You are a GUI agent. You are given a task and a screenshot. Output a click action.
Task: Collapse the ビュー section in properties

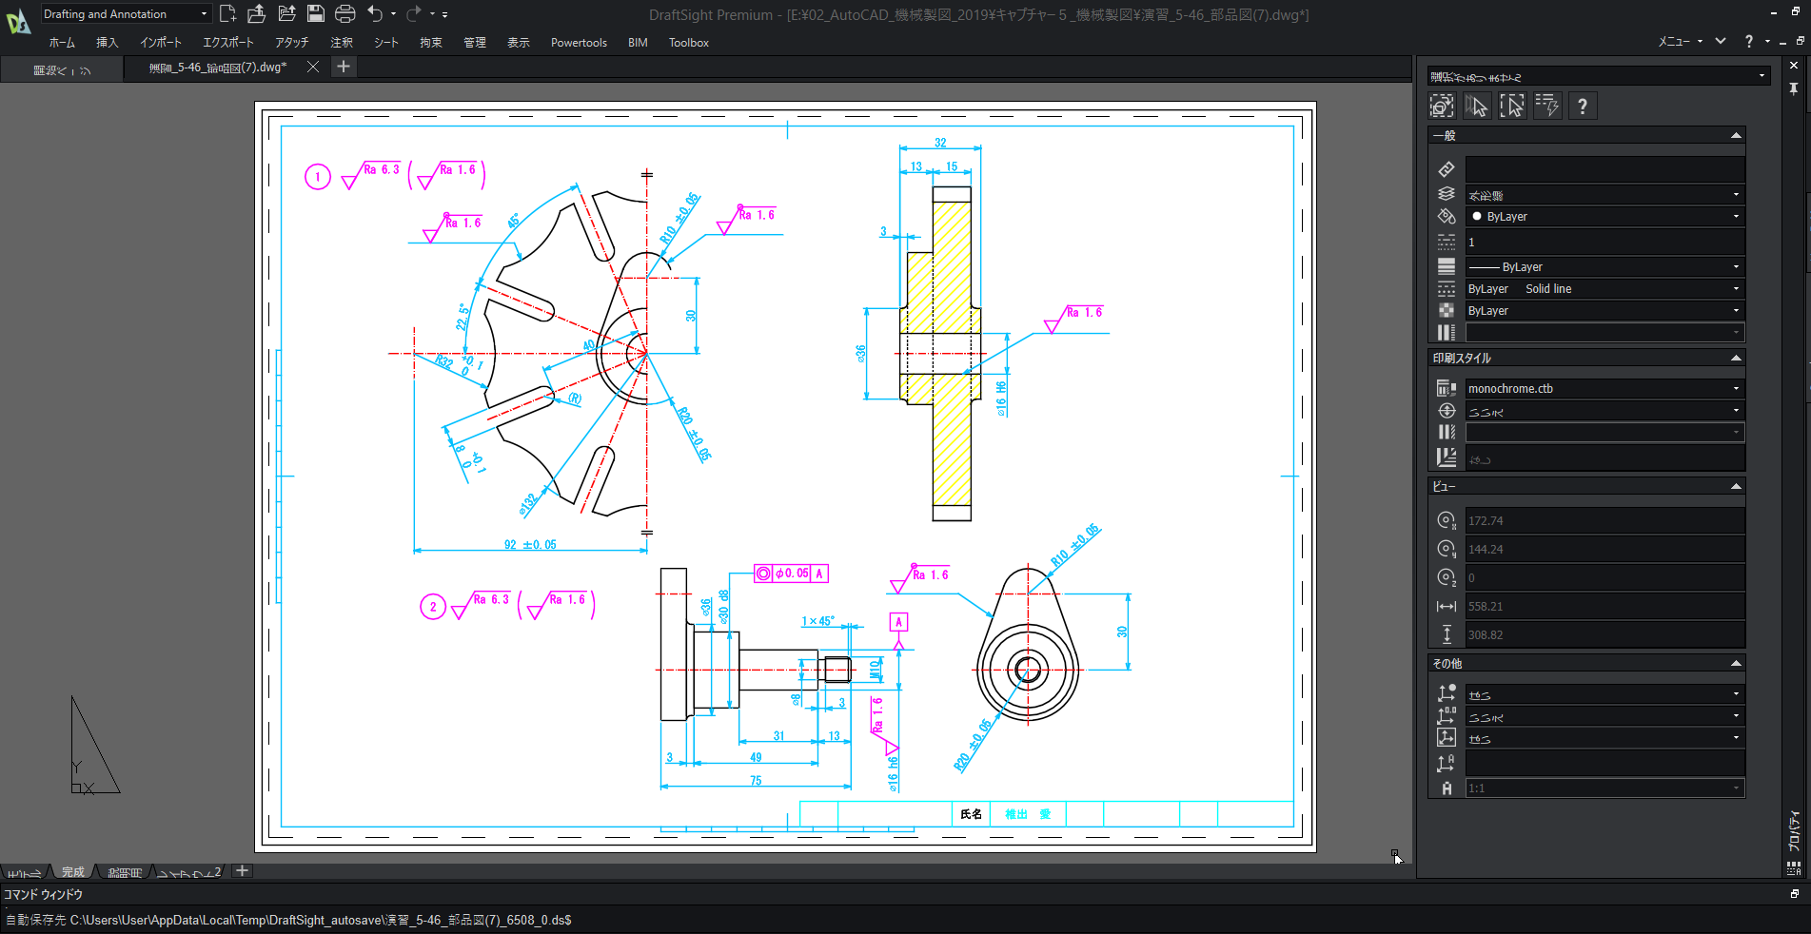pos(1735,487)
